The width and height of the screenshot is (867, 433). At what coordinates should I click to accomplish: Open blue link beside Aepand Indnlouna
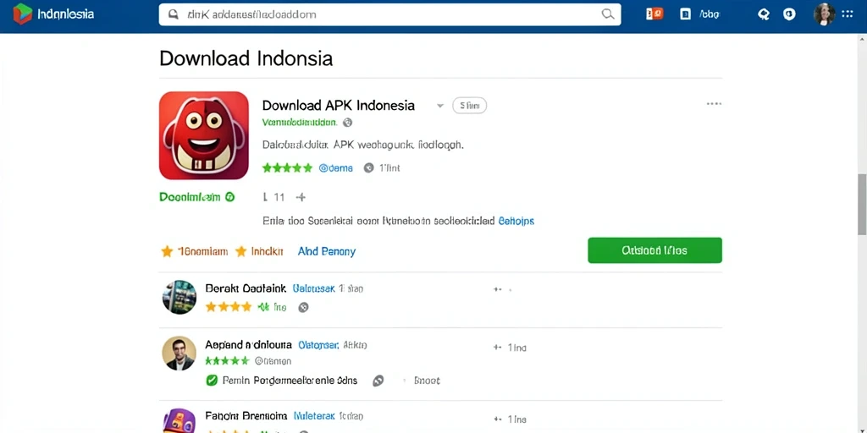tap(318, 345)
